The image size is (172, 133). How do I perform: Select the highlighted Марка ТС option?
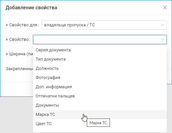pyautogui.click(x=100, y=115)
